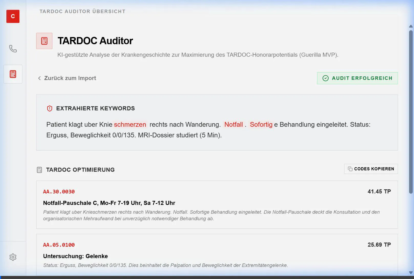Click the Zurück zum Import link
414x279 pixels.
tap(70, 78)
